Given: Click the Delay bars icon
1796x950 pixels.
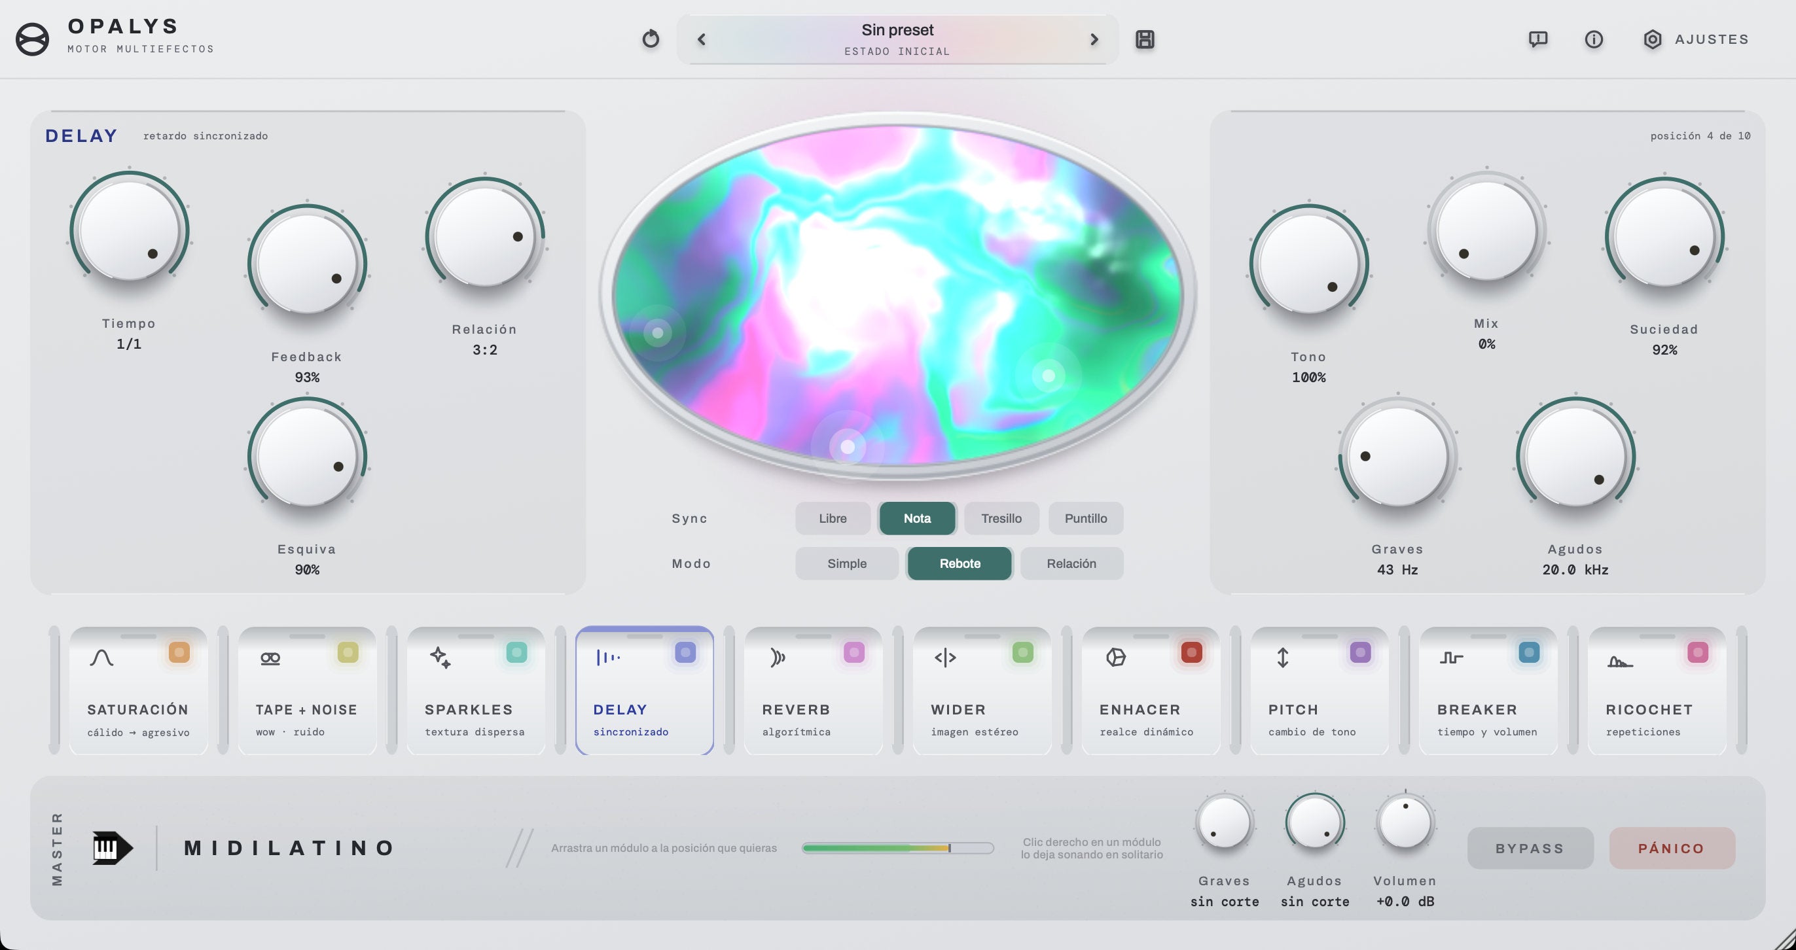Looking at the screenshot, I should [608, 658].
